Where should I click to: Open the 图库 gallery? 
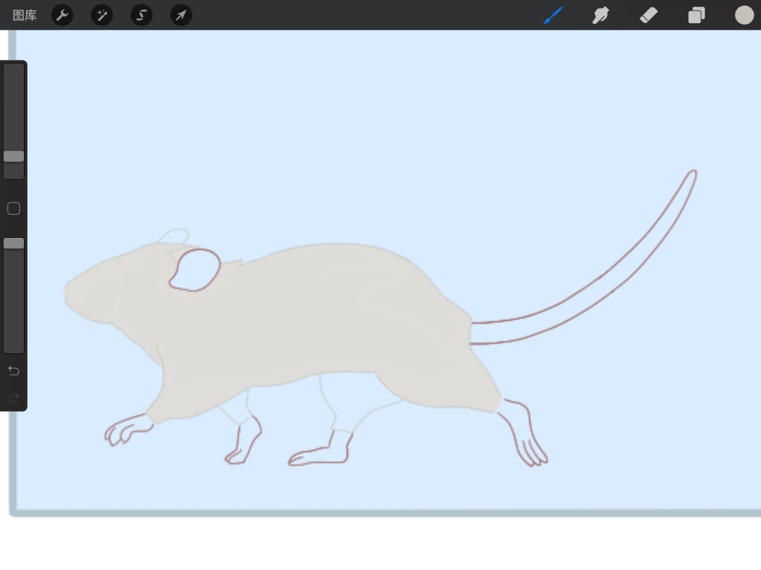[x=25, y=15]
